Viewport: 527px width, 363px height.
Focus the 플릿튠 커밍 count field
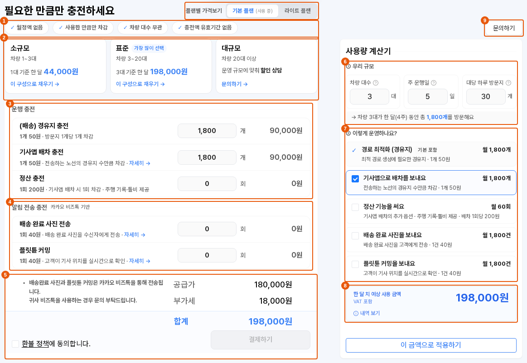[207, 255]
